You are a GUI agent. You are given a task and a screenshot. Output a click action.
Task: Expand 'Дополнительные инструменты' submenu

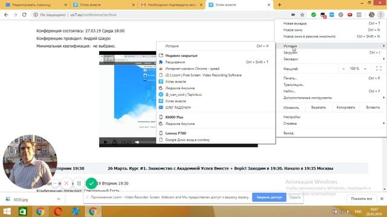(x=331, y=98)
